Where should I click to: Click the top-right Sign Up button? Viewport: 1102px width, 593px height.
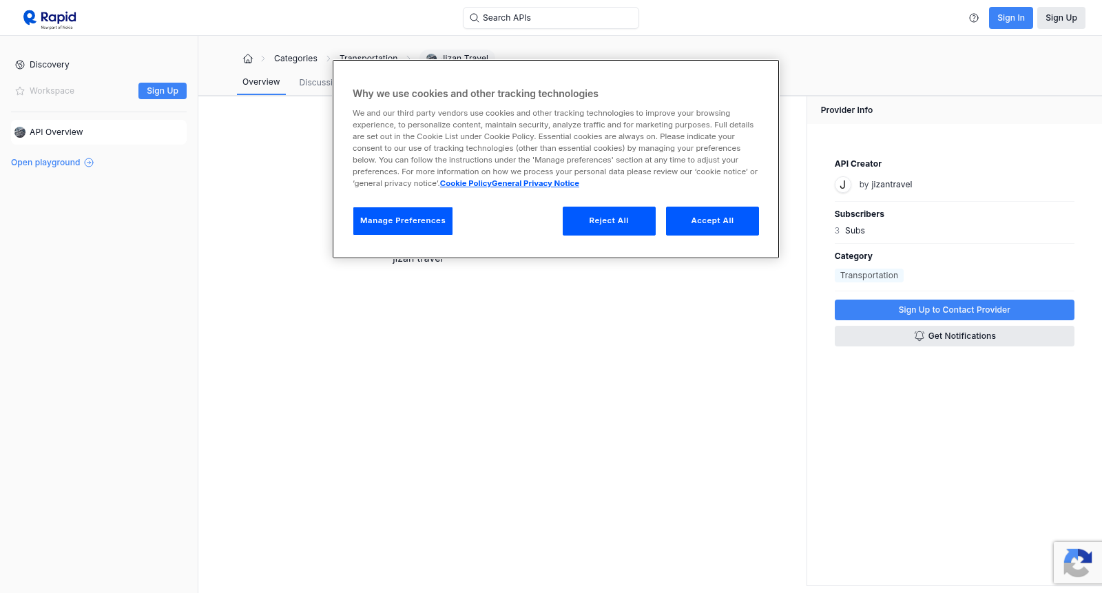pyautogui.click(x=1061, y=18)
